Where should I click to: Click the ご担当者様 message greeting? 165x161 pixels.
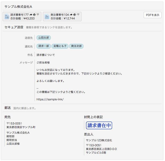point(43,63)
